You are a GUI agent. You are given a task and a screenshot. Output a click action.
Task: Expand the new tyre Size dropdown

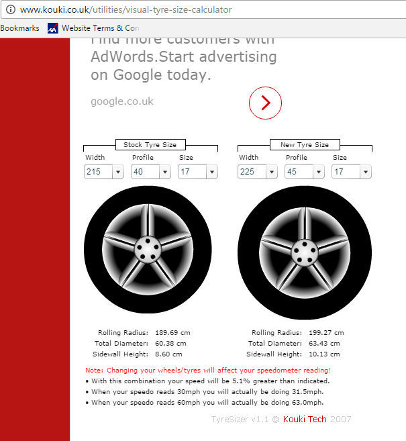pos(352,172)
